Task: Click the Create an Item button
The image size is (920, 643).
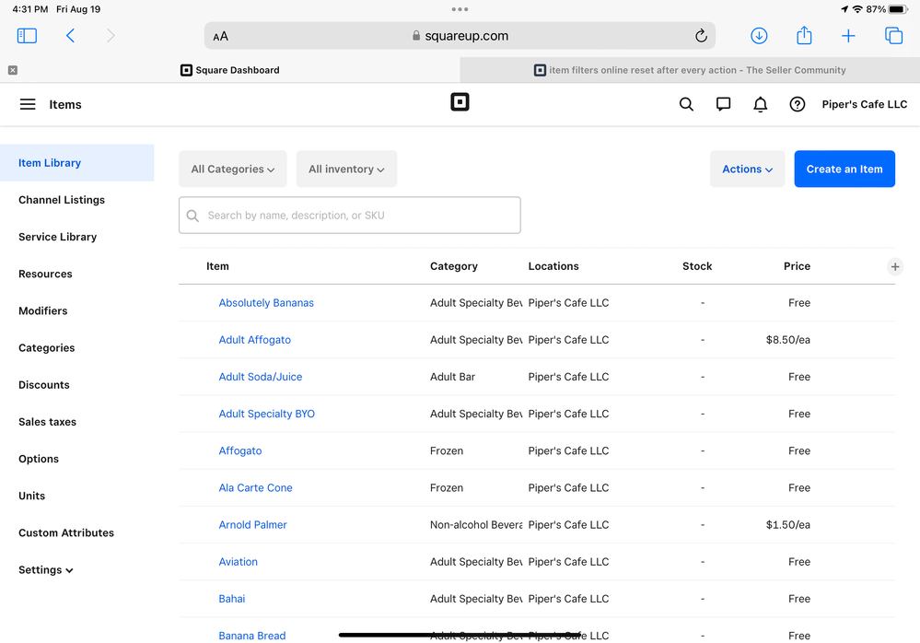Action: pyautogui.click(x=844, y=170)
